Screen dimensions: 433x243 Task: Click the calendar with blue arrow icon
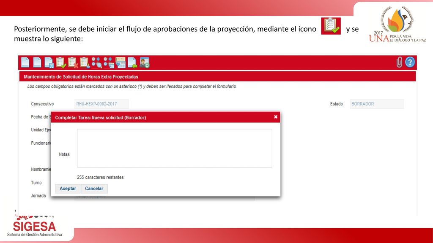click(x=121, y=62)
